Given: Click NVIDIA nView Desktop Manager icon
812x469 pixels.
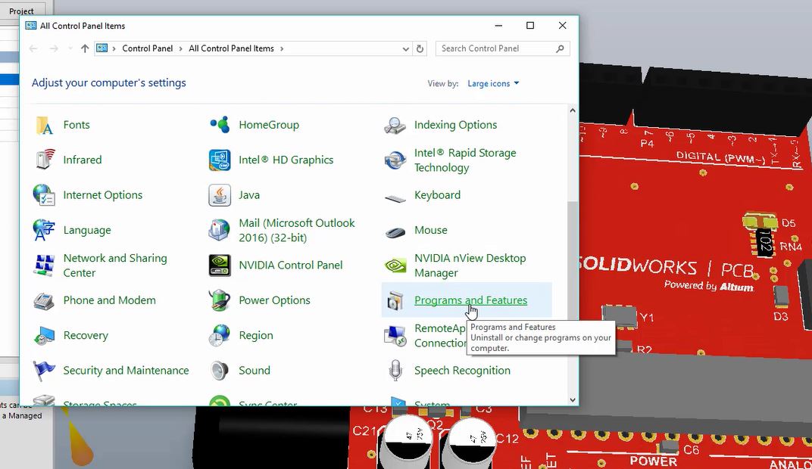Looking at the screenshot, I should pos(395,266).
